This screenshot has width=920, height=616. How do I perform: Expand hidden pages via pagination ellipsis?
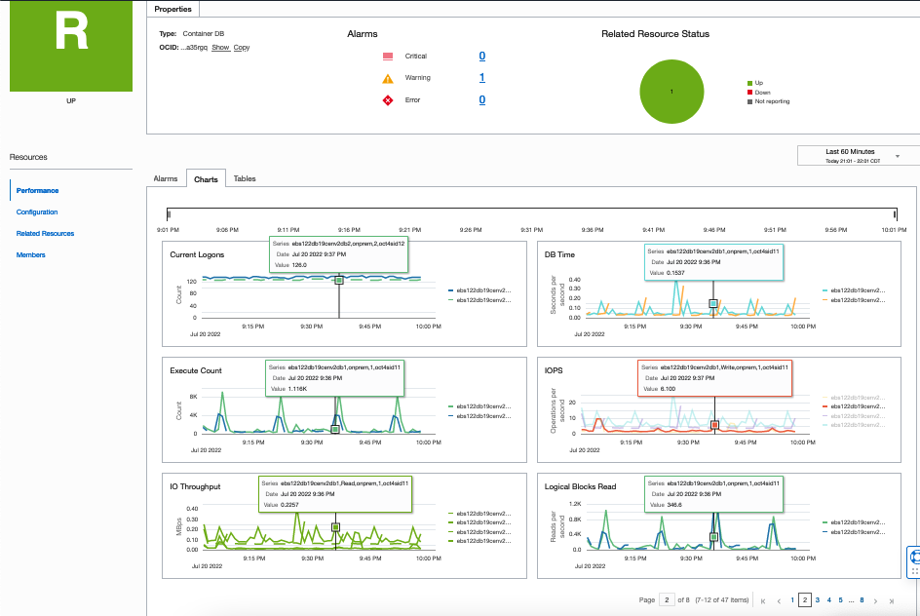pos(851,600)
